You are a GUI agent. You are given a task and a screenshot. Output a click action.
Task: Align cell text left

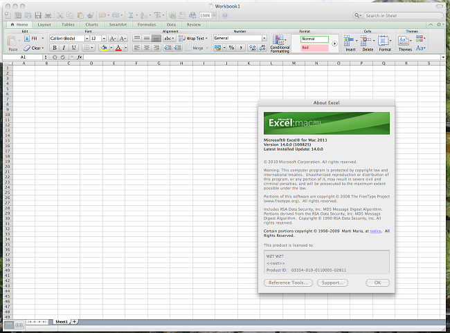coord(137,48)
